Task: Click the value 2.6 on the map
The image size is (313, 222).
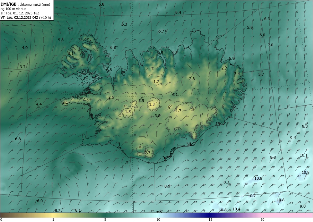Action: point(111,97)
